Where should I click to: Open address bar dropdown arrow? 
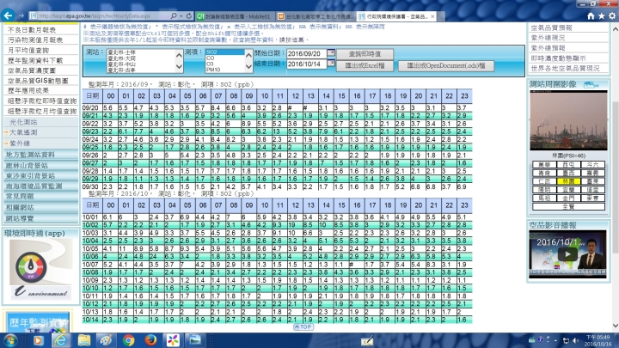point(181,16)
